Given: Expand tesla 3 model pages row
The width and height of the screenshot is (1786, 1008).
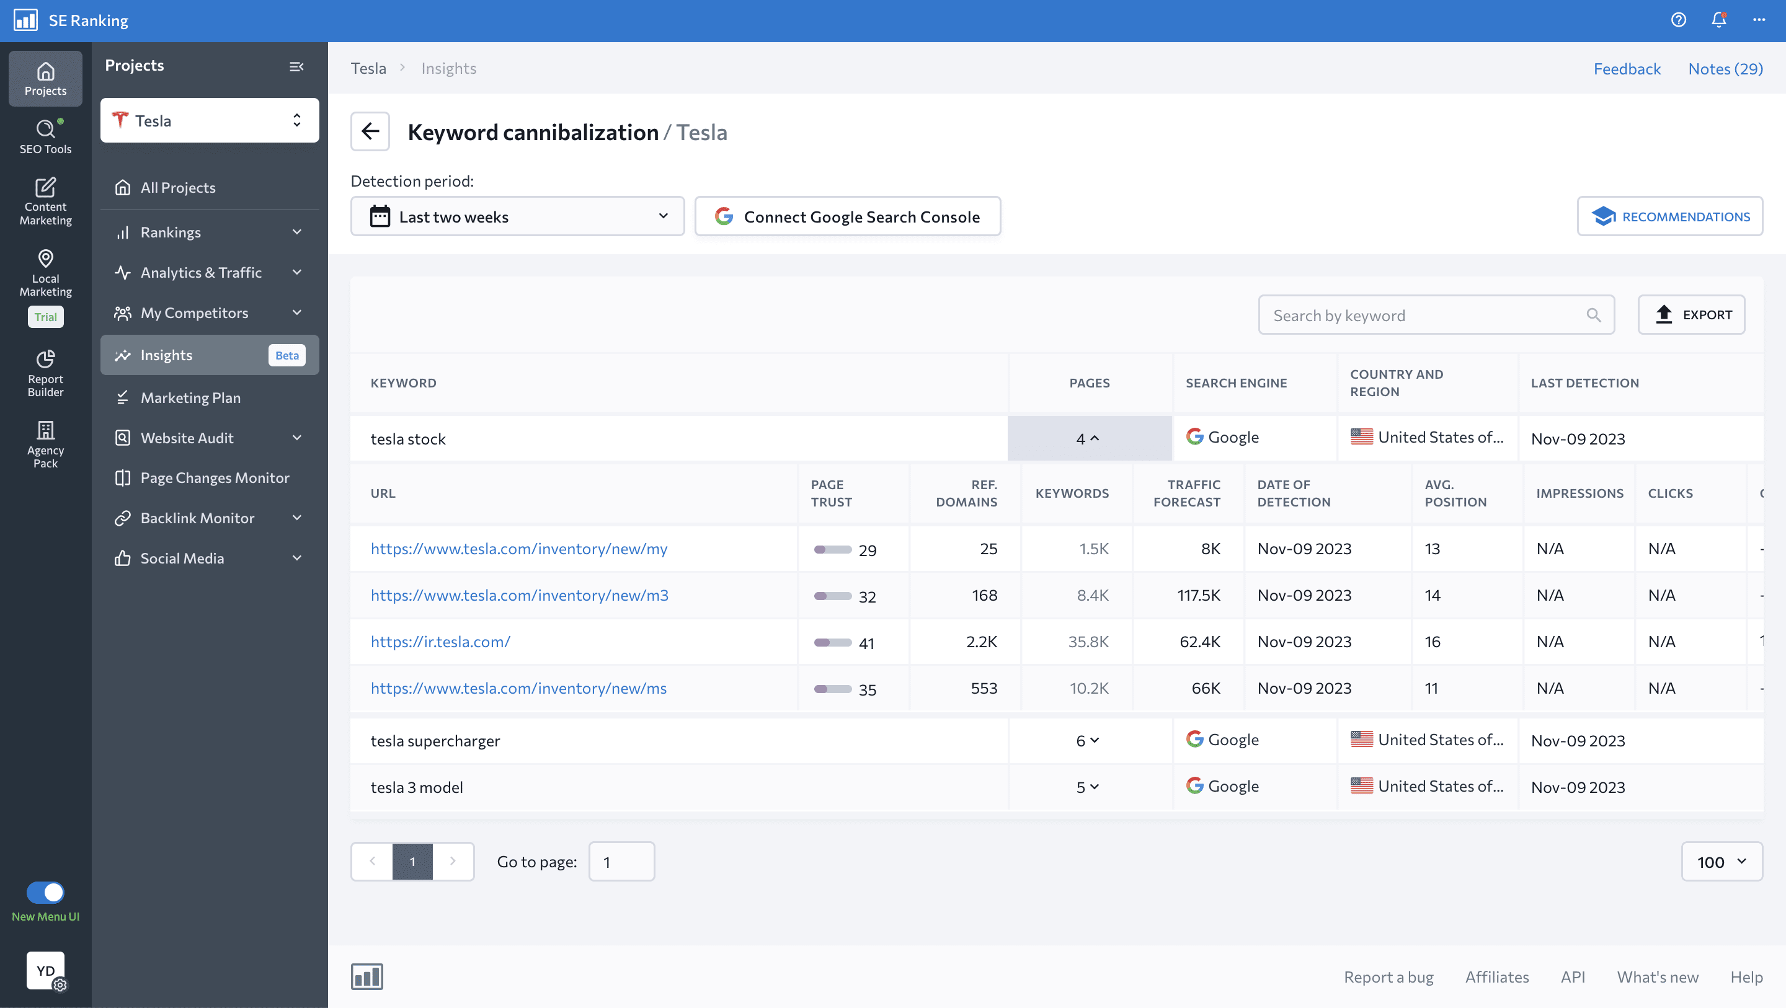Looking at the screenshot, I should [x=1089, y=787].
